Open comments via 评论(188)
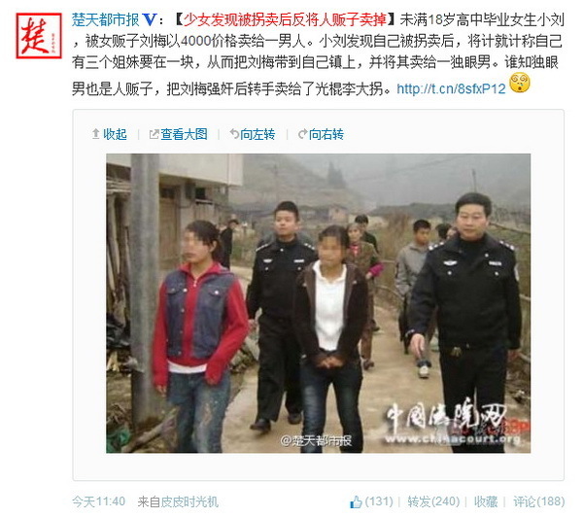The image size is (583, 517). [538, 501]
